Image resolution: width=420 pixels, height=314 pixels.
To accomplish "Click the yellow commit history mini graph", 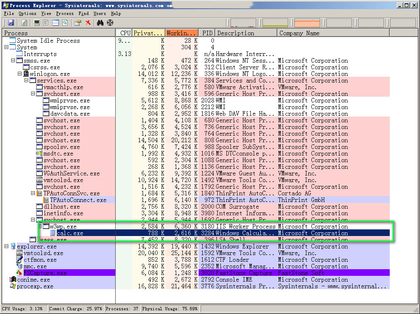I will (275, 23).
